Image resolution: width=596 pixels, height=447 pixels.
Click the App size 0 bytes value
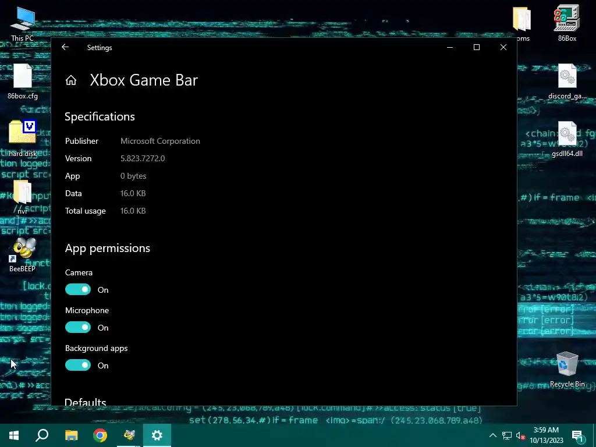[x=133, y=176]
